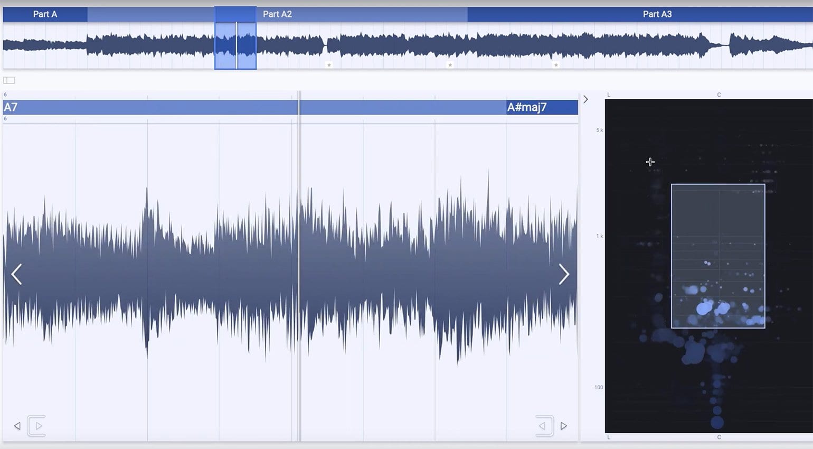The width and height of the screenshot is (813, 449).
Task: Select the highlighted loop region in the overview waveform
Action: point(235,42)
